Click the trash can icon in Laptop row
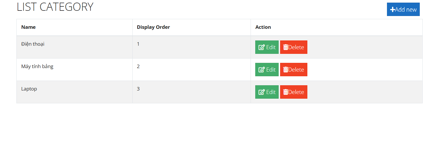 click(x=286, y=92)
